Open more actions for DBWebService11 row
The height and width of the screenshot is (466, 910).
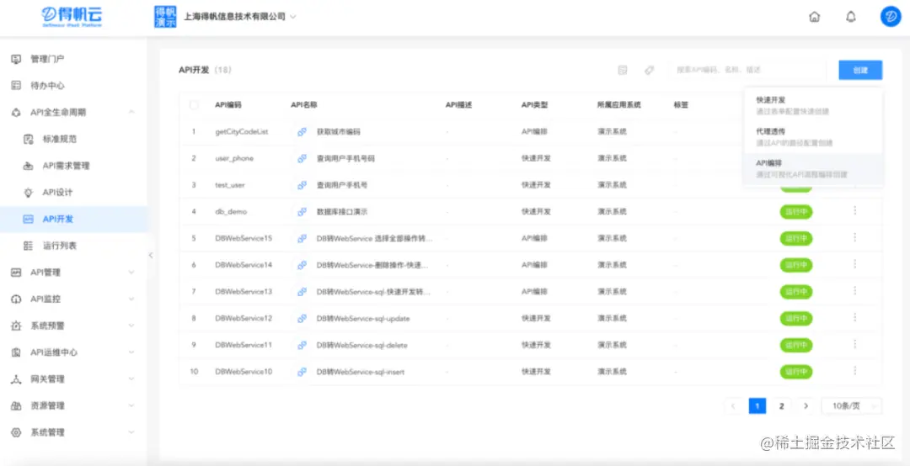855,344
